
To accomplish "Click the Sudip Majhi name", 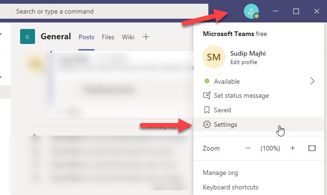I will pos(248,53).
